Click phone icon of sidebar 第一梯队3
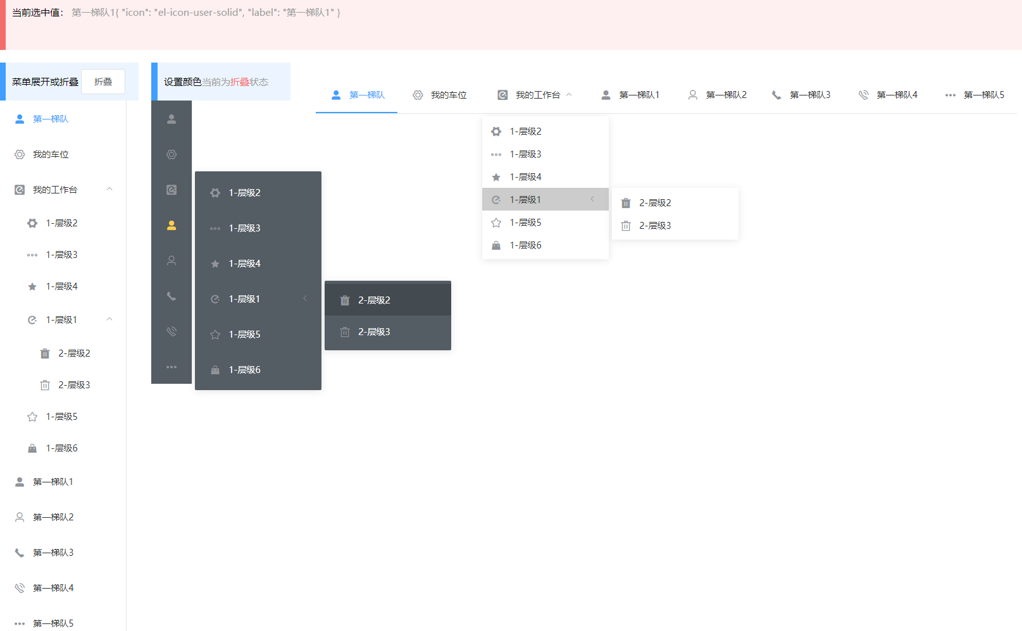 coord(20,553)
